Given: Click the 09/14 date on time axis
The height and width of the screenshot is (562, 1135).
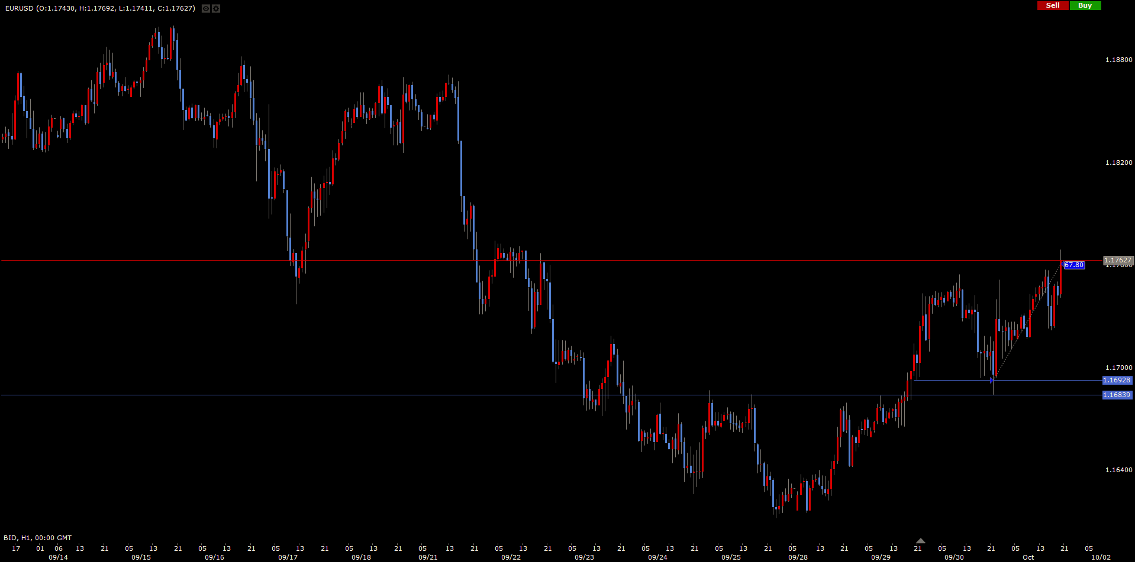Looking at the screenshot, I should [58, 557].
